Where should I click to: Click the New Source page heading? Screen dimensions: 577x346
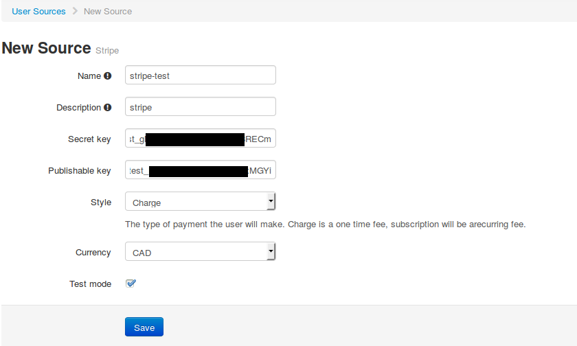click(x=47, y=48)
